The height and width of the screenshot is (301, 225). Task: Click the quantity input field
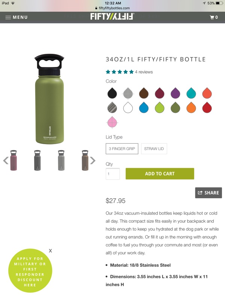click(x=112, y=174)
